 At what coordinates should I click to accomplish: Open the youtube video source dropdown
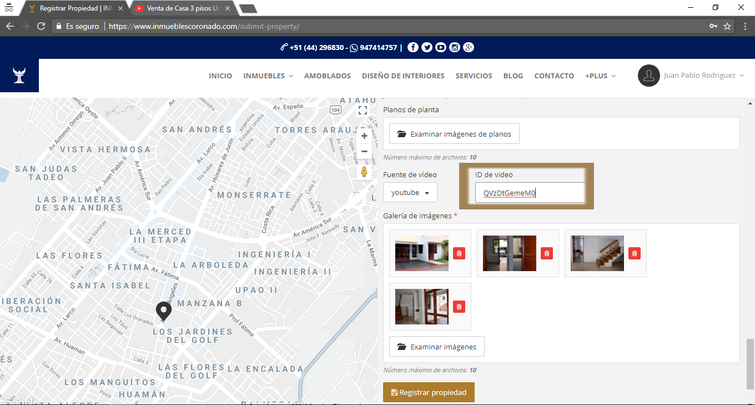[410, 193]
